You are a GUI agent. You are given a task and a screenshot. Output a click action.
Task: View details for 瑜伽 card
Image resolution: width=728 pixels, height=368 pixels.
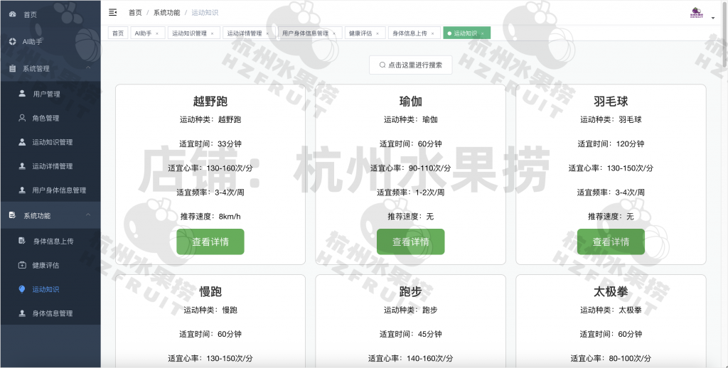pyautogui.click(x=410, y=242)
